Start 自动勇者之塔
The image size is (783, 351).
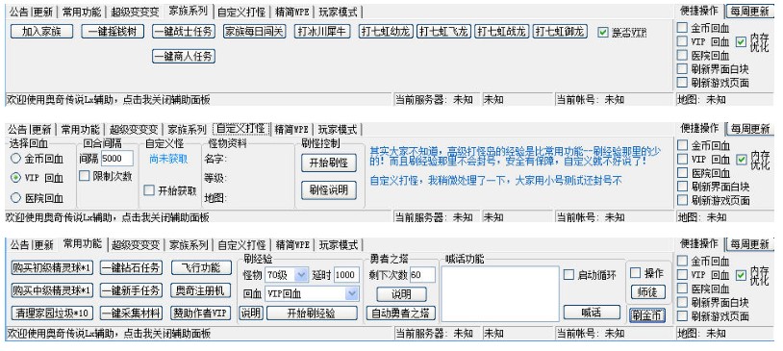coord(401,313)
